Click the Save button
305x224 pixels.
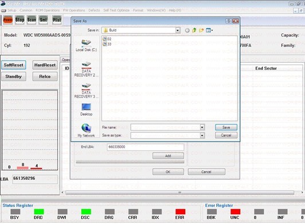pyautogui.click(x=226, y=127)
